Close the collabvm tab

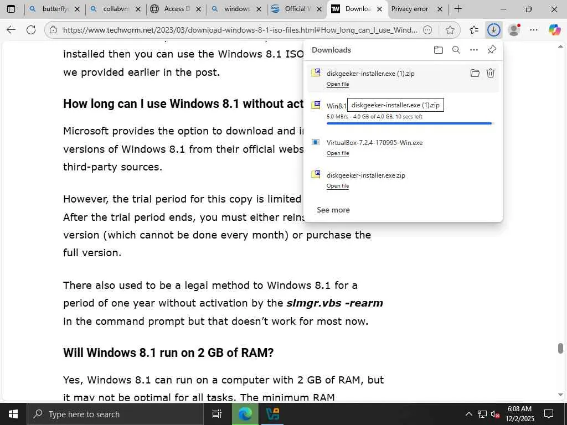click(x=138, y=9)
